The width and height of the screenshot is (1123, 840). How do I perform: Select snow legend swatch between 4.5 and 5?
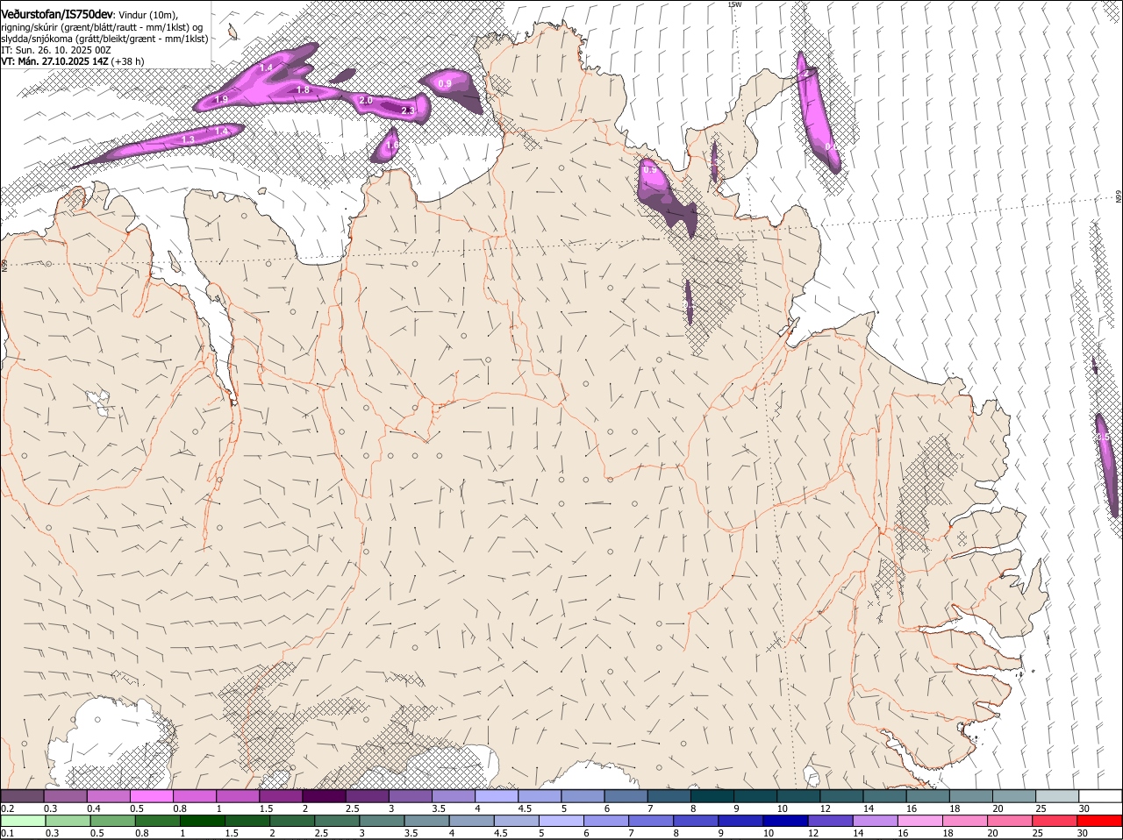point(540,796)
